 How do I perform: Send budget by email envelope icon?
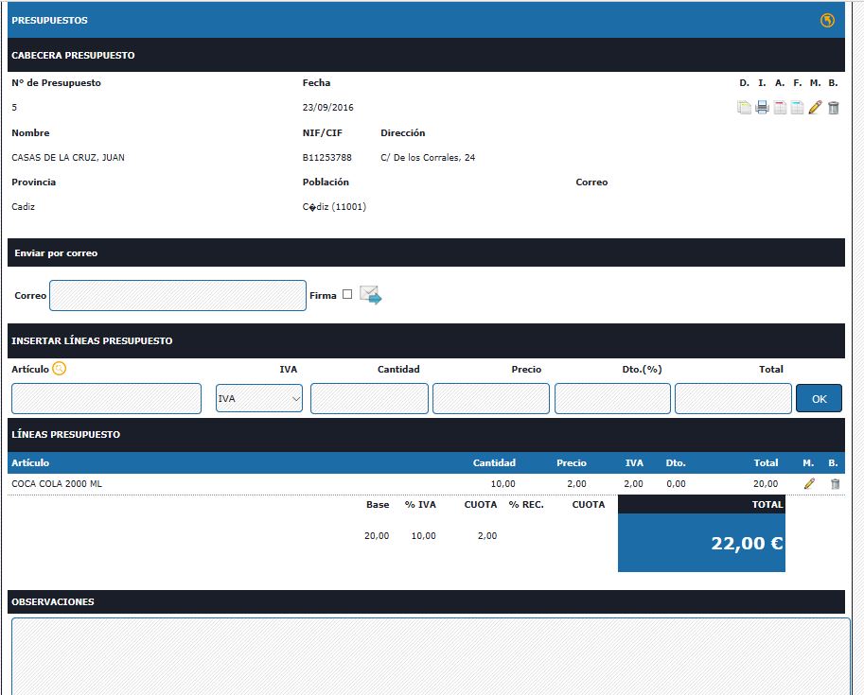pyautogui.click(x=370, y=296)
